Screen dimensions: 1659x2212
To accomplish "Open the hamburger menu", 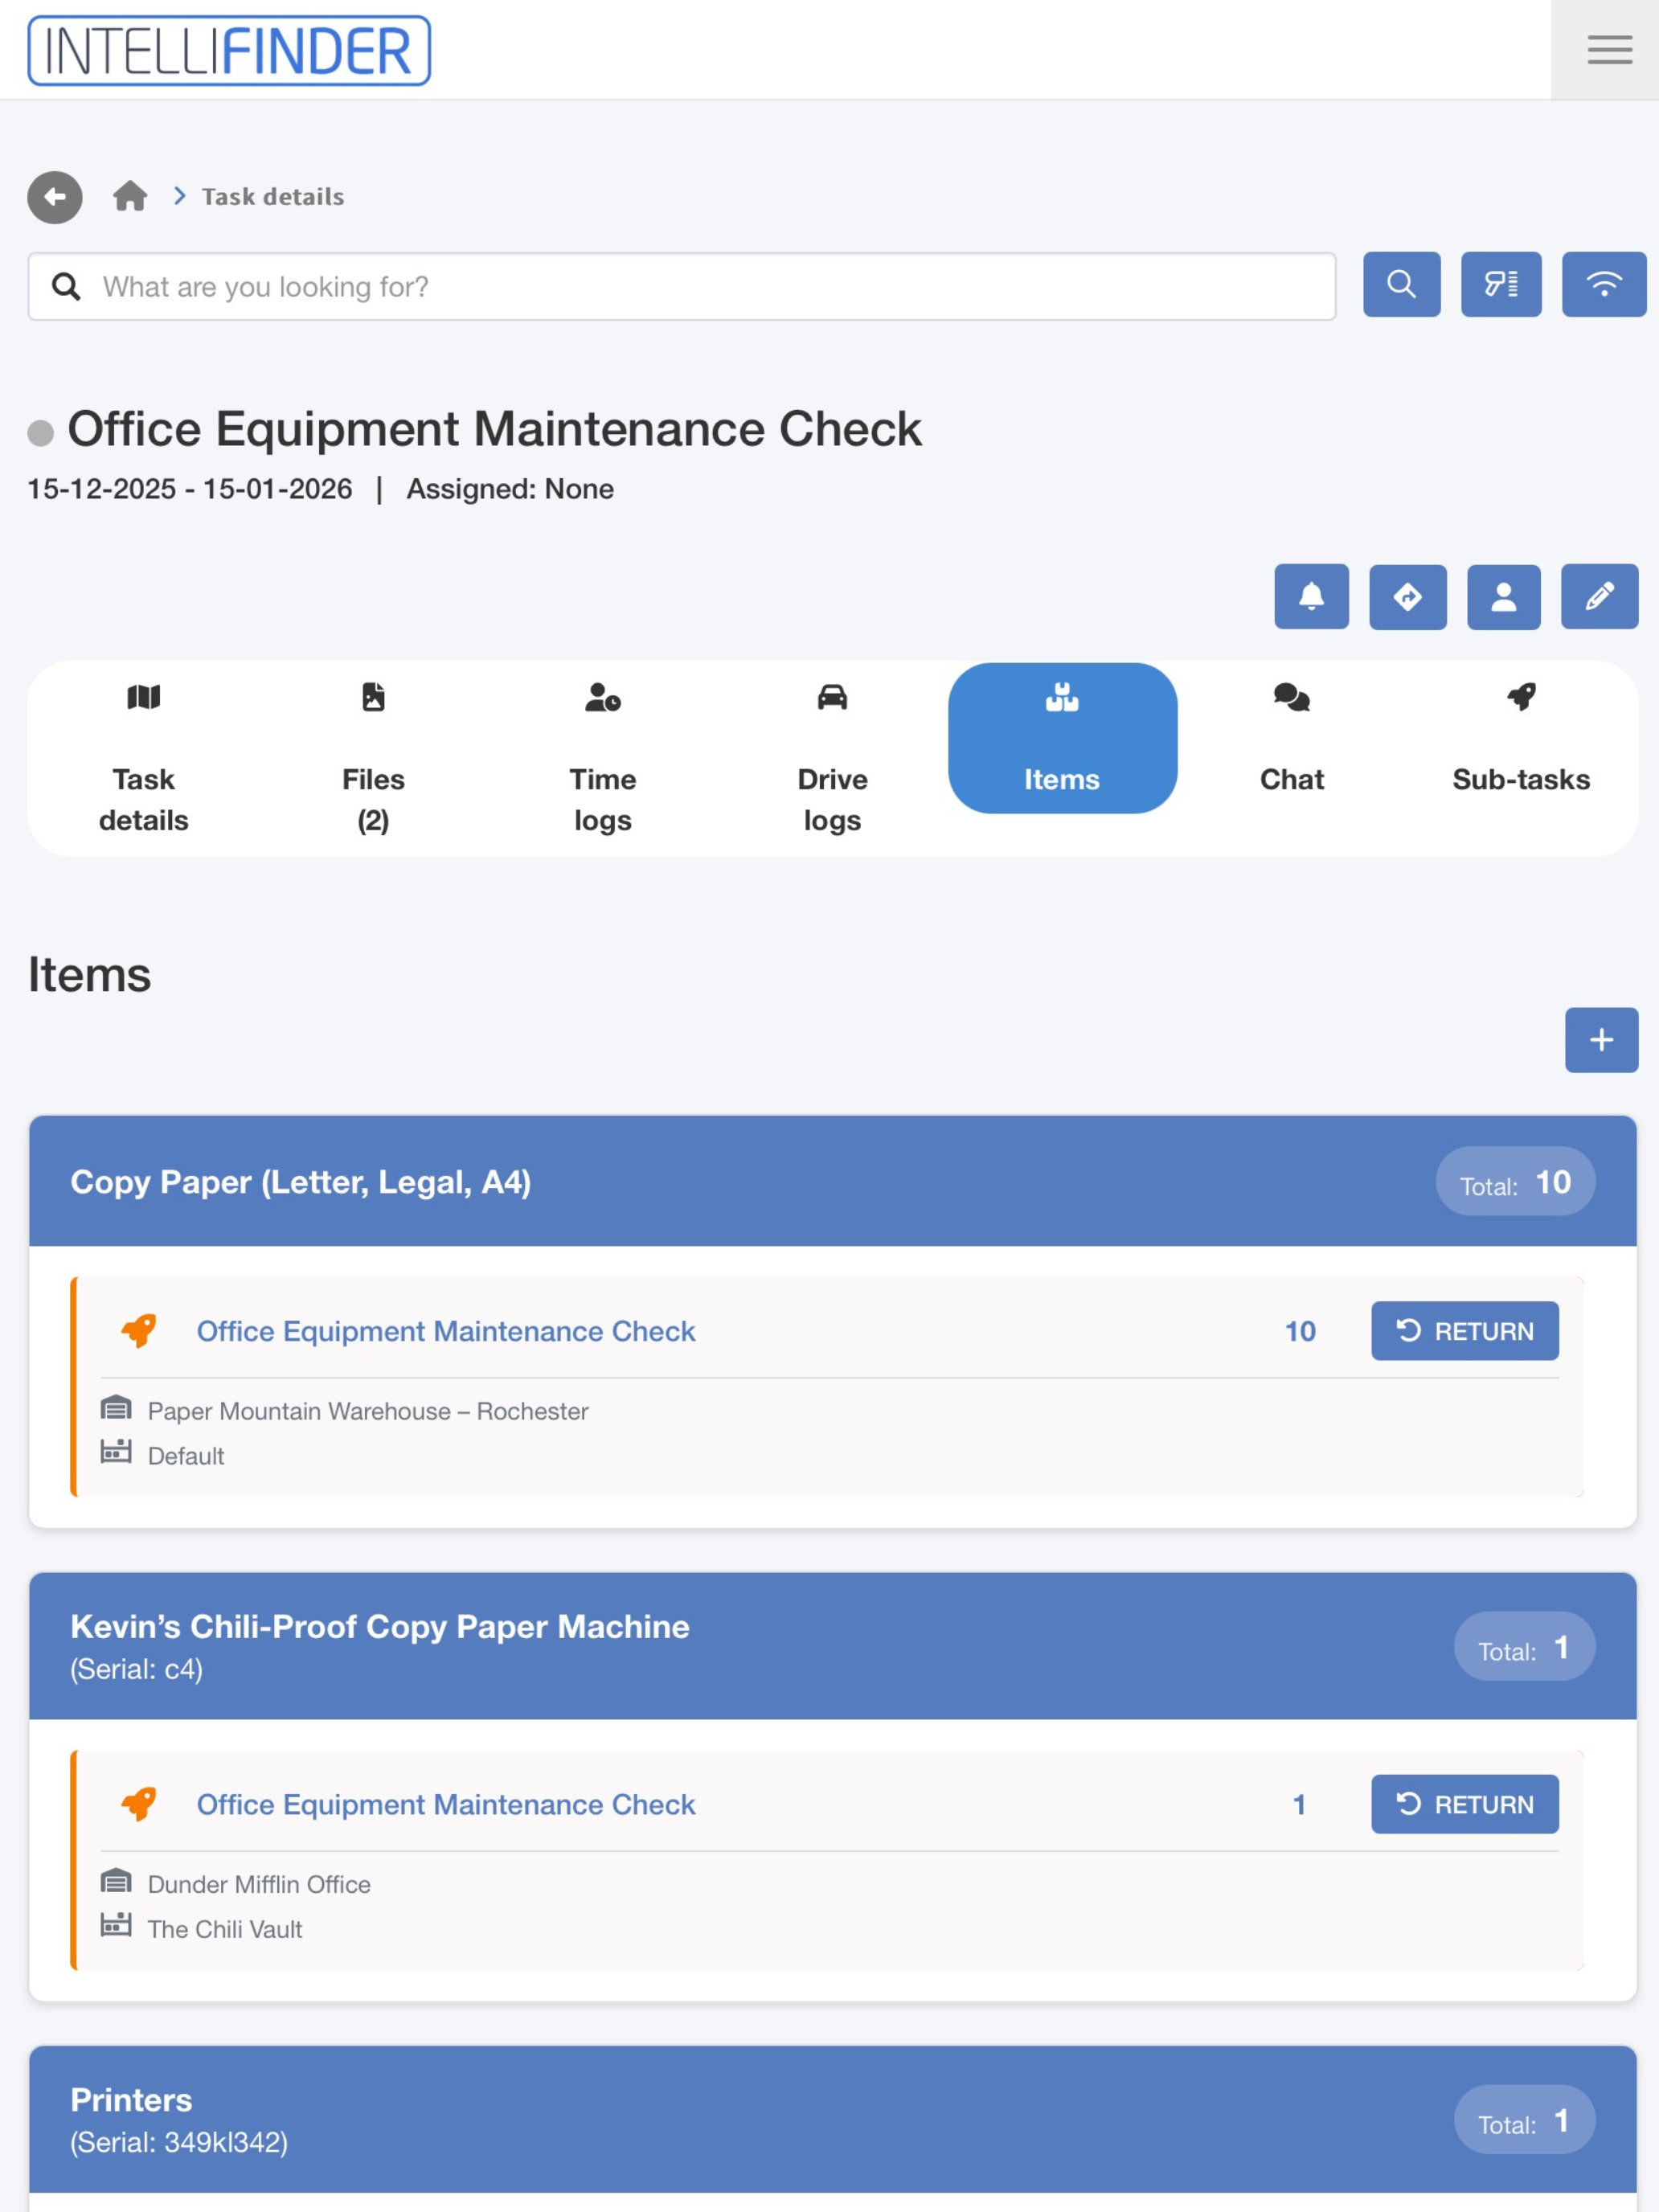I will click(1608, 50).
